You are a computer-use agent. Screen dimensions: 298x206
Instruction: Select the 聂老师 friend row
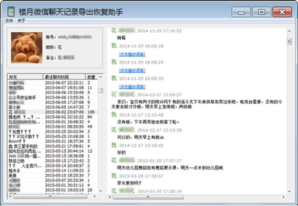click(53, 117)
